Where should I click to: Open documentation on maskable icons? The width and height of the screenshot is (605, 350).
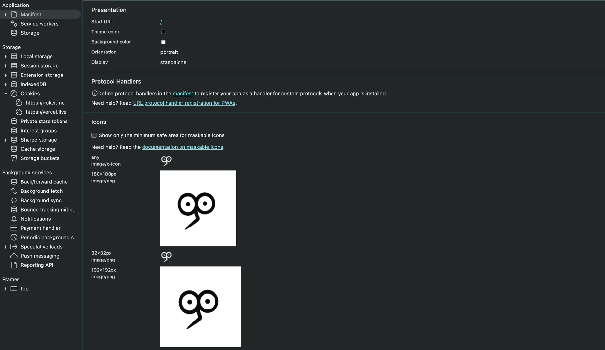(x=182, y=147)
